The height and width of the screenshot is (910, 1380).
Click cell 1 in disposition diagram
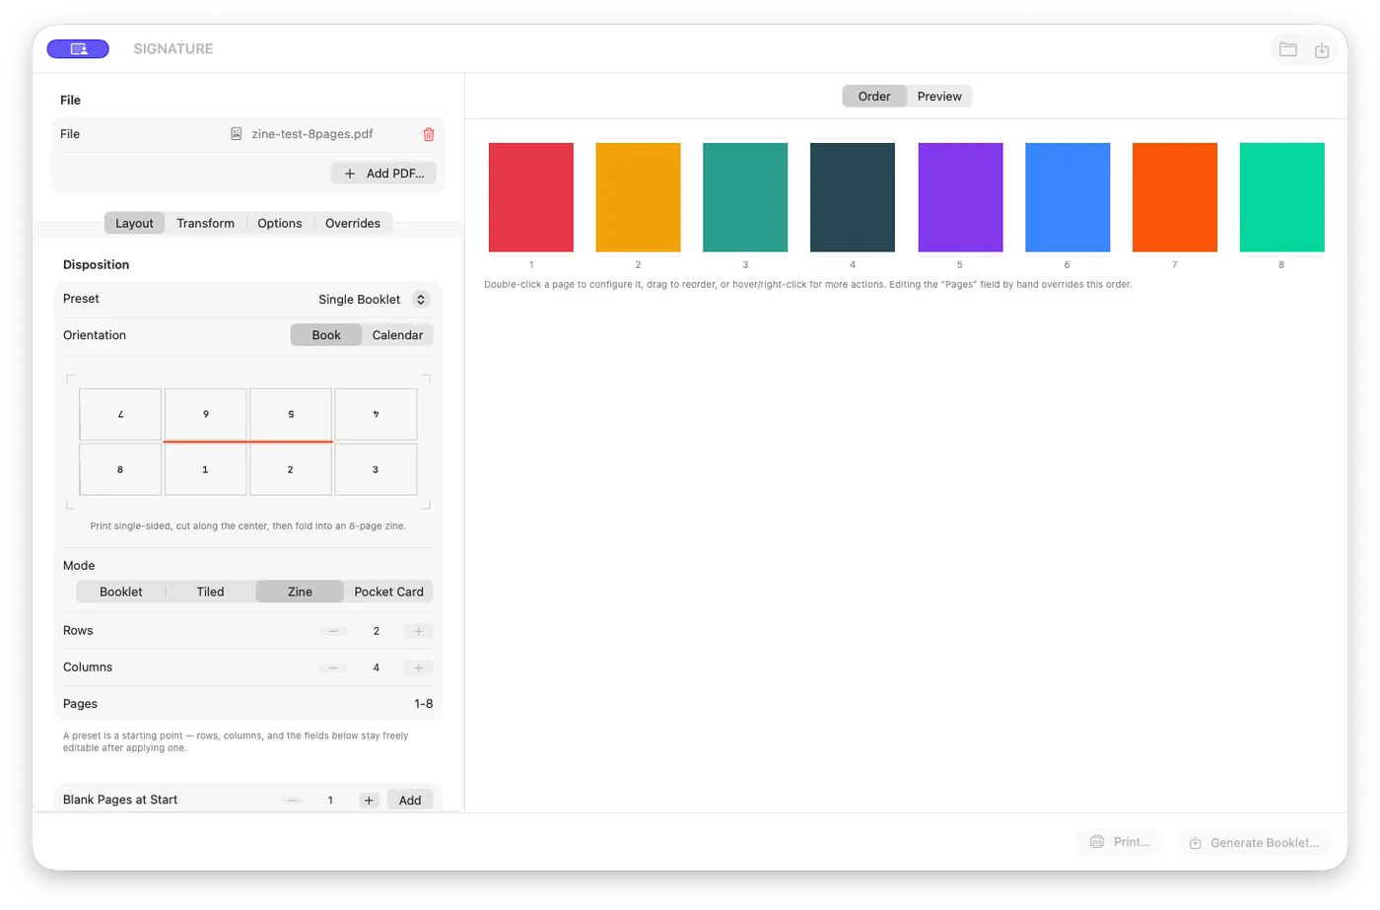[205, 469]
